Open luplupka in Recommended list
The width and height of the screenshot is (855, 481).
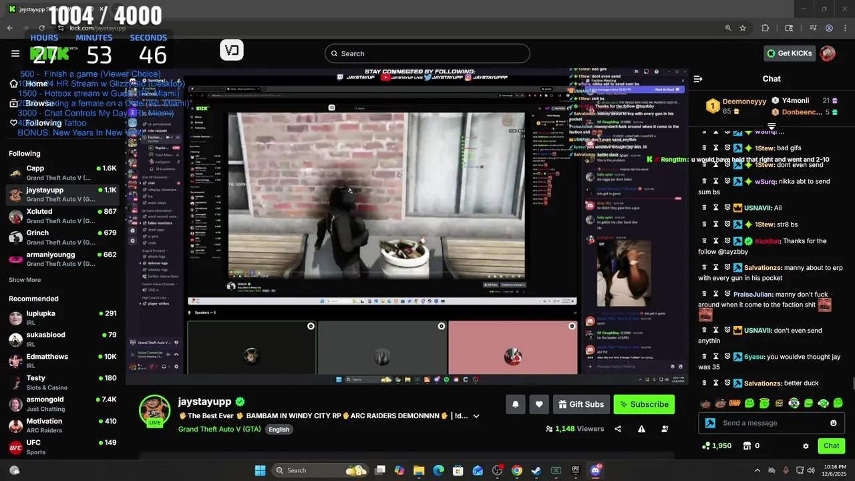tap(63, 317)
